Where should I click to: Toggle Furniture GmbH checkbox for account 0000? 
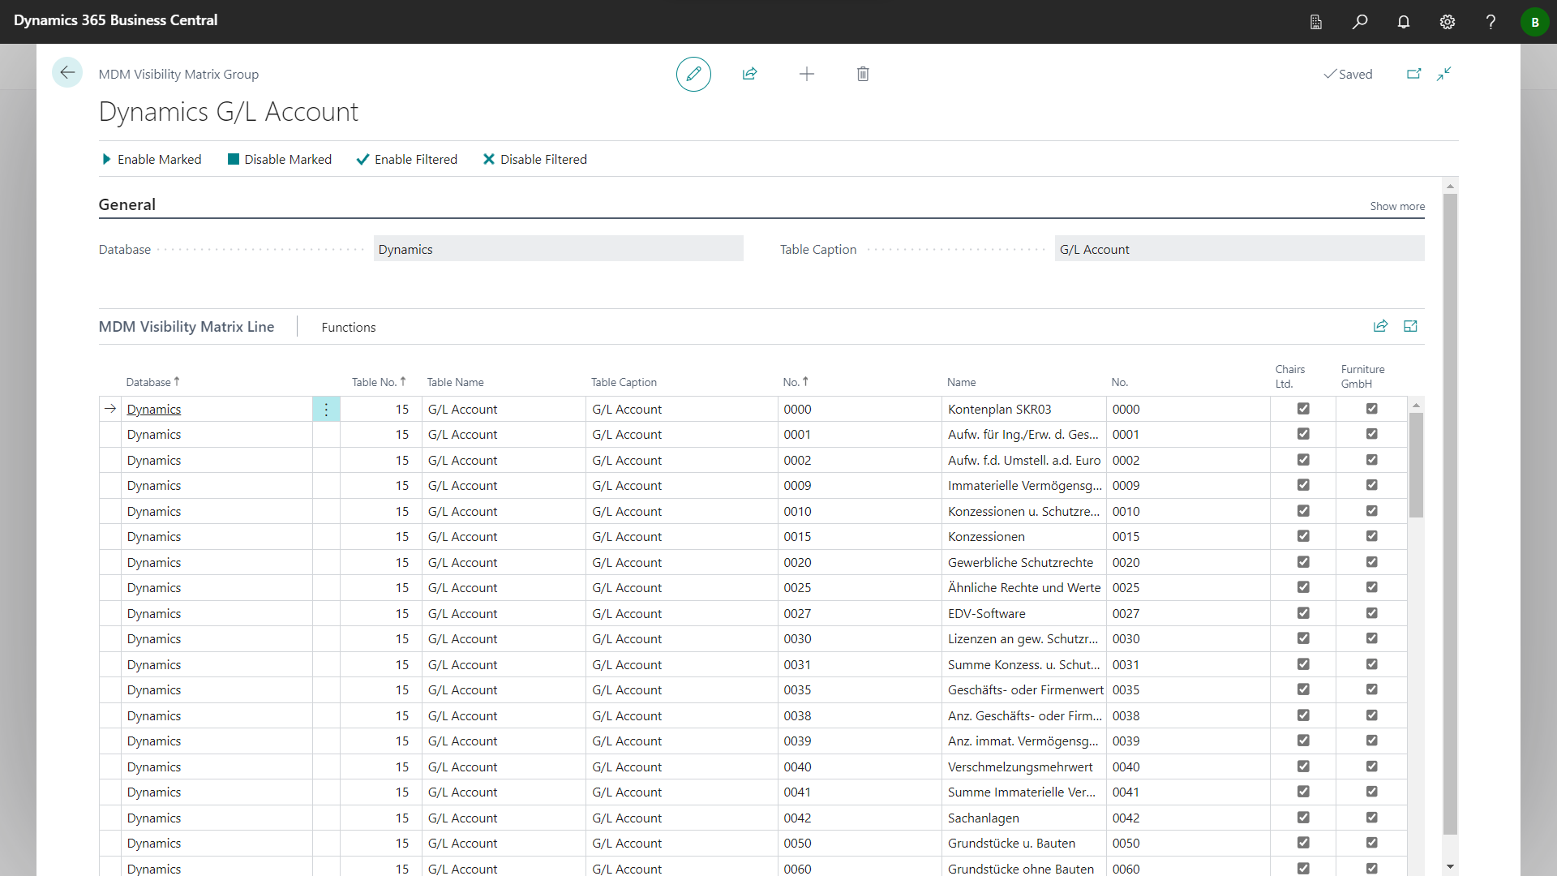[x=1371, y=409]
